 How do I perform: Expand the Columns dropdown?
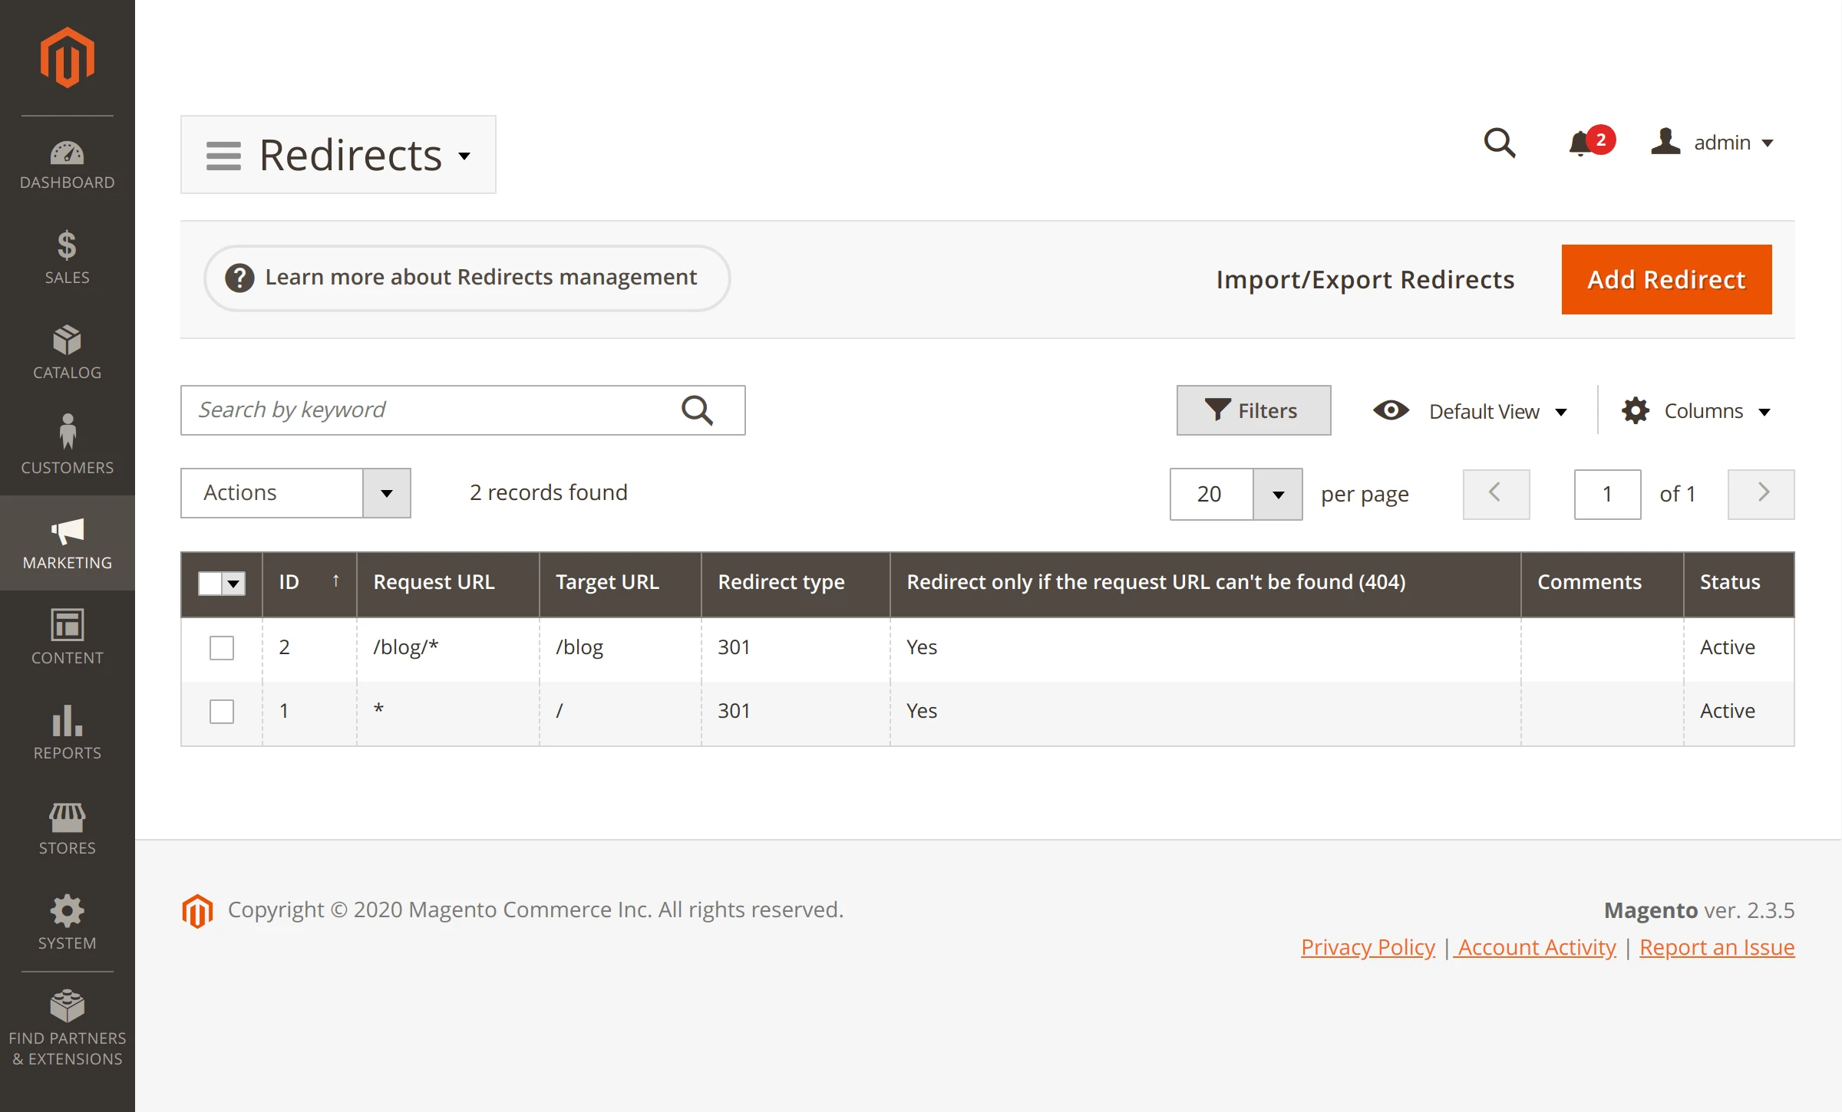point(1696,411)
